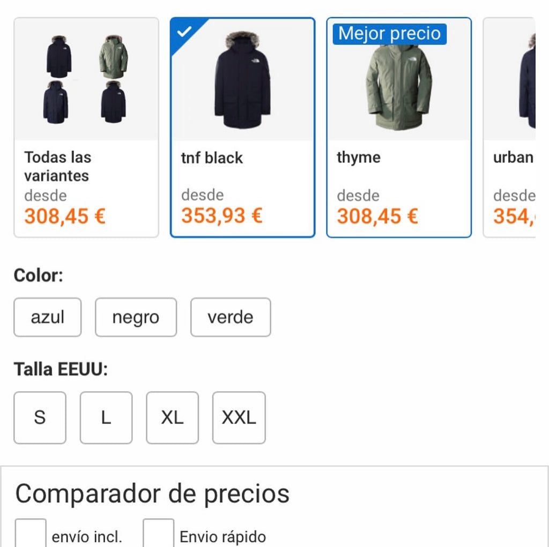
Task: Click the tnf black variant name label
Action: pyautogui.click(x=210, y=158)
